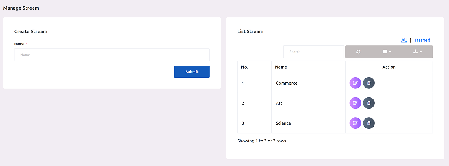Focus the Search box above the table
This screenshot has width=449, height=166.
[313, 52]
